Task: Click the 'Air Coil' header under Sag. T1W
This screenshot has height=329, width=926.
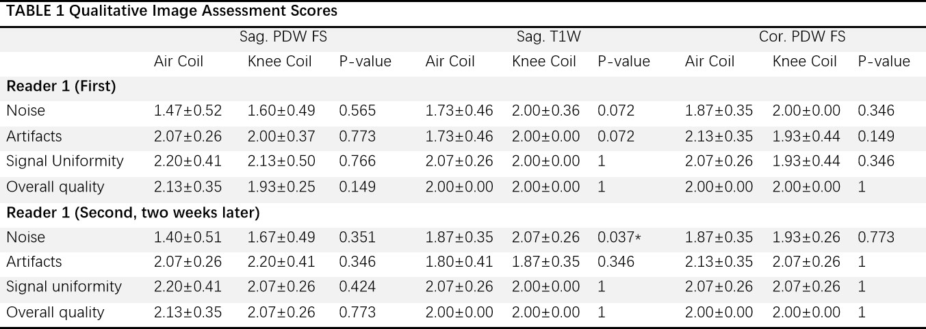Action: (450, 62)
